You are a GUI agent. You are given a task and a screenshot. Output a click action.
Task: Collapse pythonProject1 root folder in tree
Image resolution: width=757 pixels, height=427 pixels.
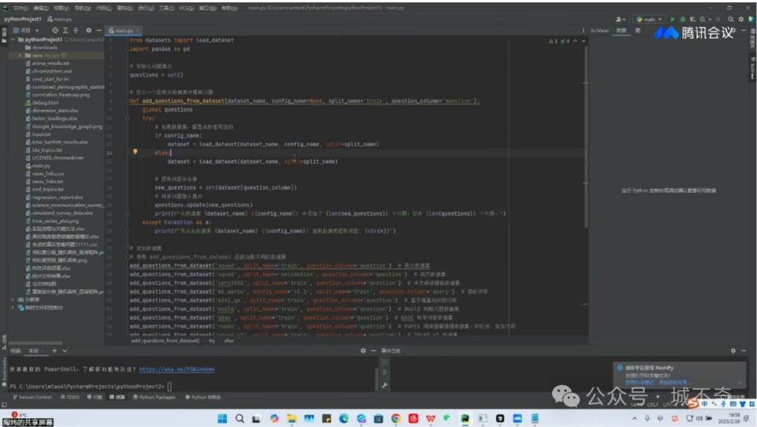[x=13, y=39]
